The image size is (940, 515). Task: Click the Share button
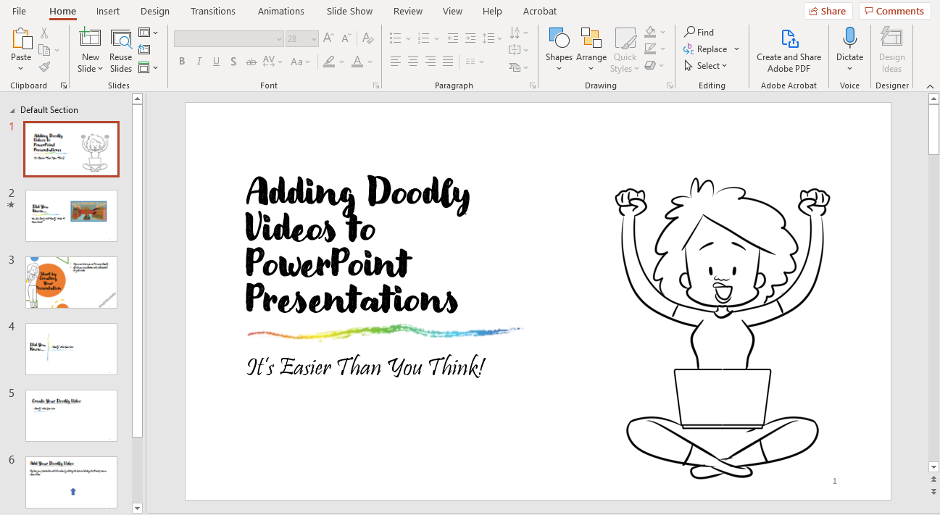[x=828, y=11]
